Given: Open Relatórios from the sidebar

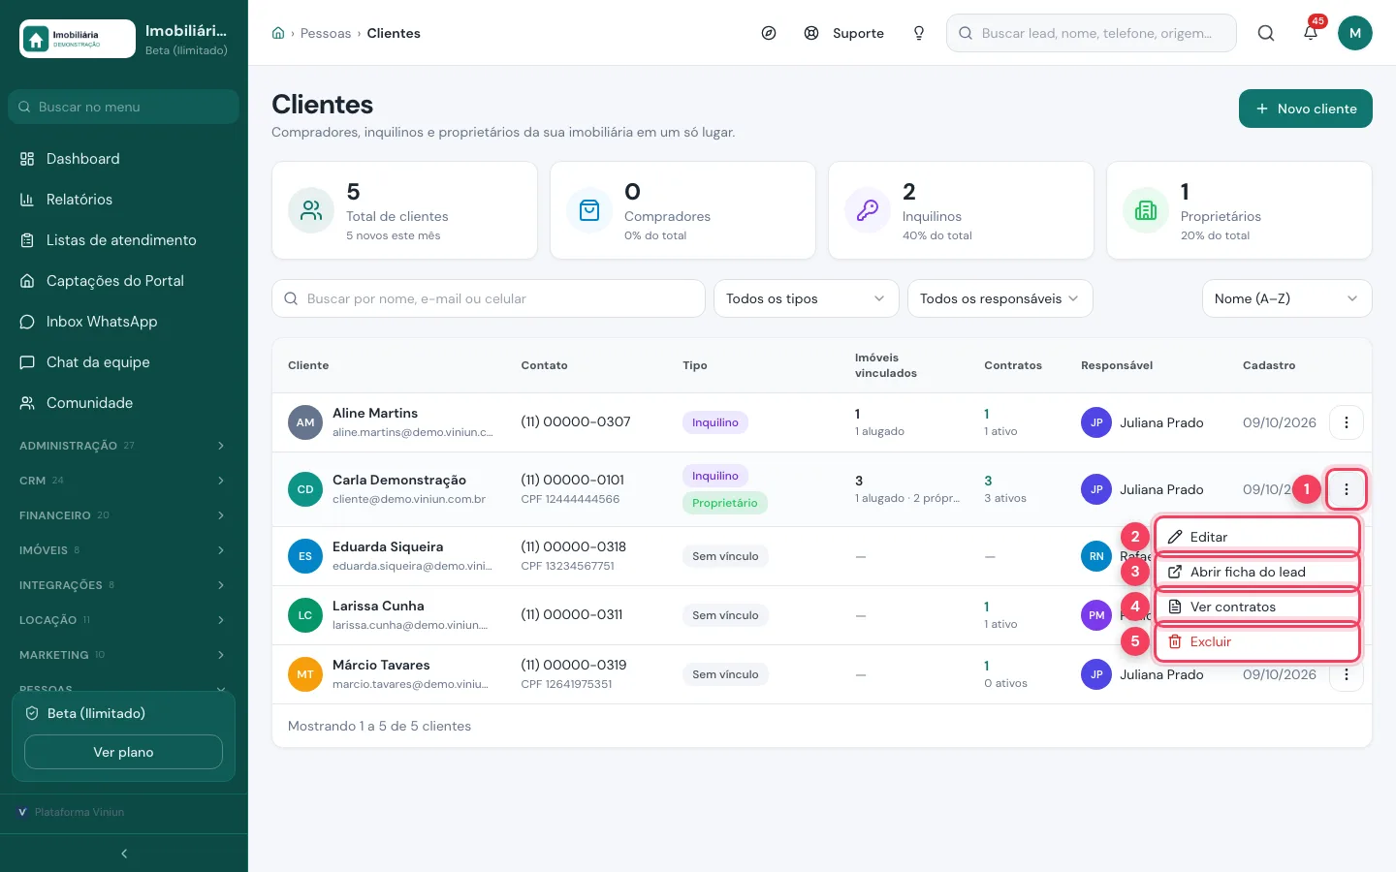Looking at the screenshot, I should pos(124,200).
